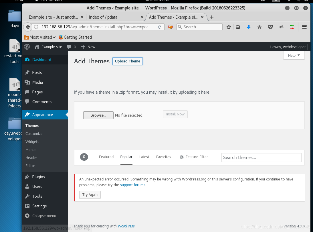The height and width of the screenshot is (232, 313).
Task: Open Dashboard in sidebar
Action: 45,60
